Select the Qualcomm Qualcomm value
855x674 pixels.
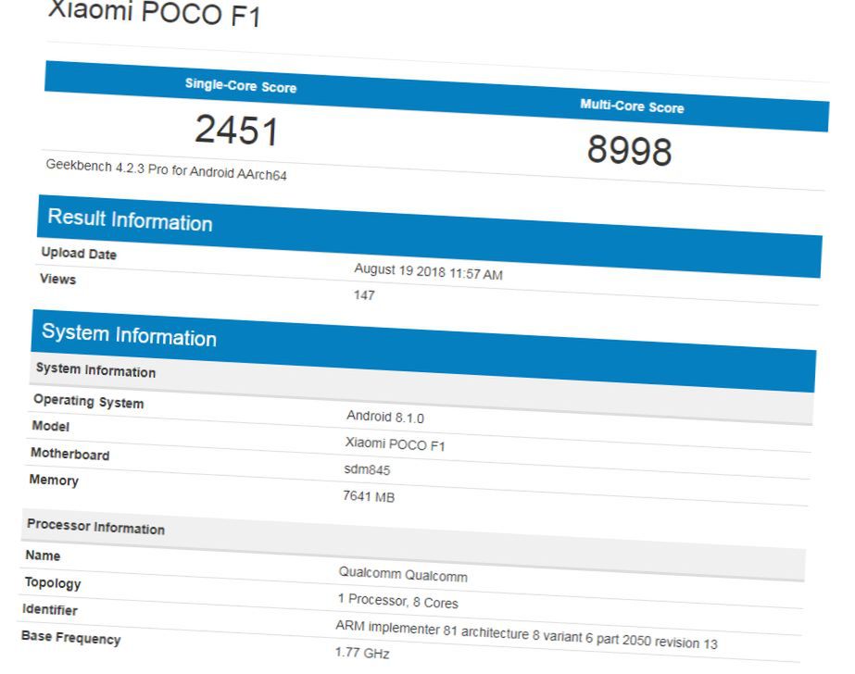pyautogui.click(x=403, y=574)
